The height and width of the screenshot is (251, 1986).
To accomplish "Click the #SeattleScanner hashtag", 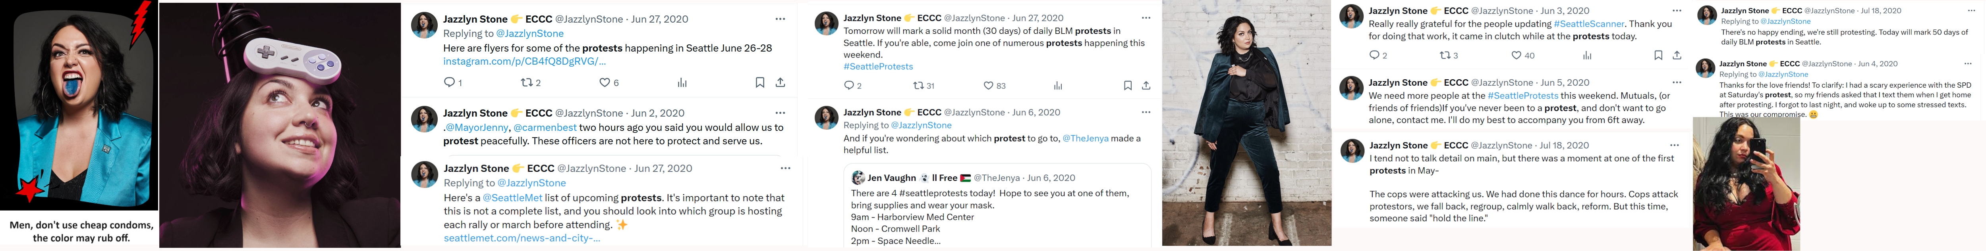I will (x=1589, y=24).
